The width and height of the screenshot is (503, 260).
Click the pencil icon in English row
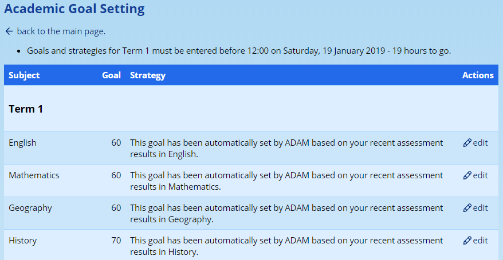click(x=467, y=143)
